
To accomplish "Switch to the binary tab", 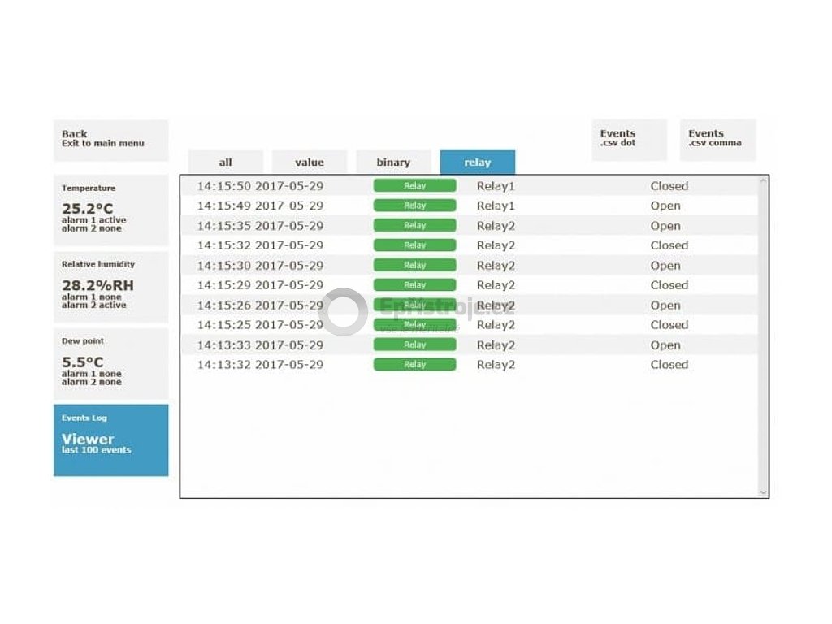I will [x=393, y=162].
